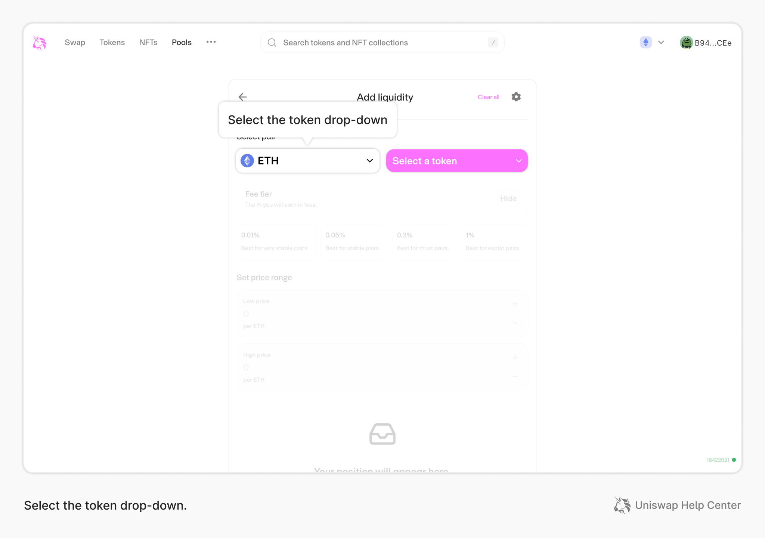Select the 1% fee tier option
The width and height of the screenshot is (765, 538).
(x=494, y=242)
